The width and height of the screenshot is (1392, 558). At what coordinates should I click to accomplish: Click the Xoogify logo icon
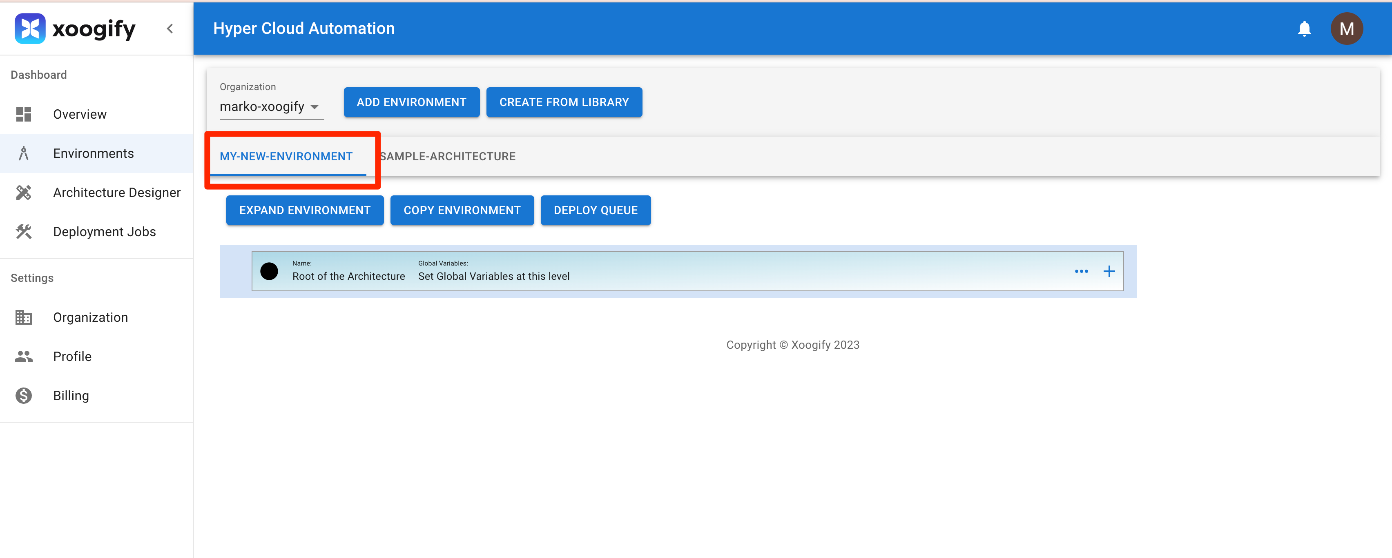coord(30,28)
